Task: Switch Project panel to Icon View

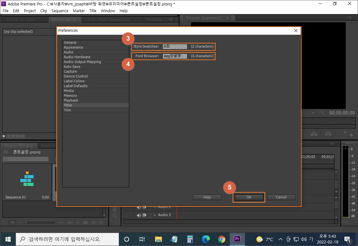Action: click(x=13, y=223)
